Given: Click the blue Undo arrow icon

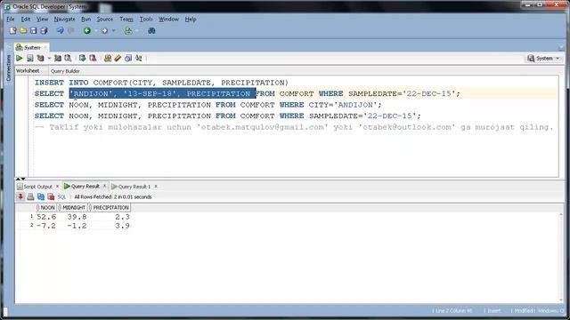Looking at the screenshot, I should click(x=60, y=31).
